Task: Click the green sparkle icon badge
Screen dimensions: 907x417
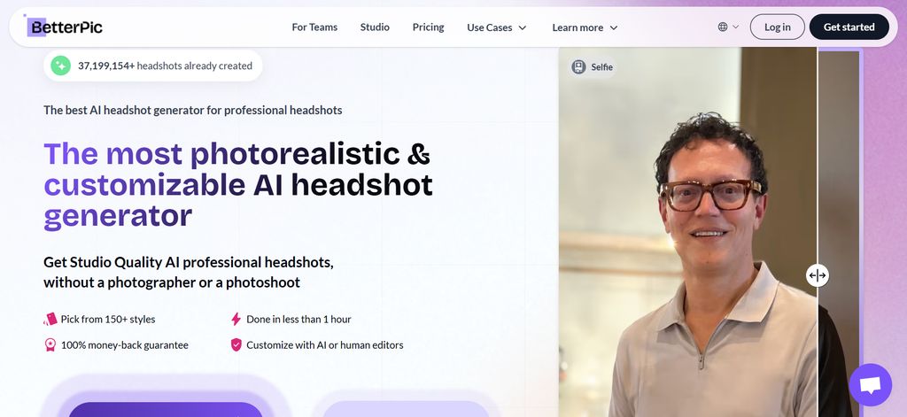Action: (61, 66)
